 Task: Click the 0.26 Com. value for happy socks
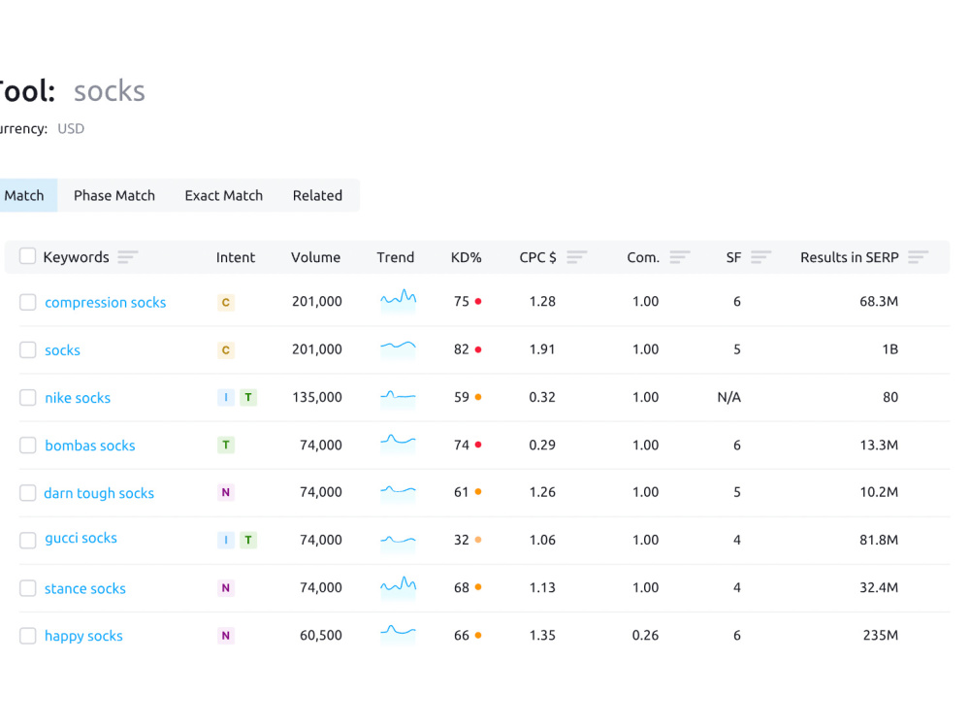[645, 635]
